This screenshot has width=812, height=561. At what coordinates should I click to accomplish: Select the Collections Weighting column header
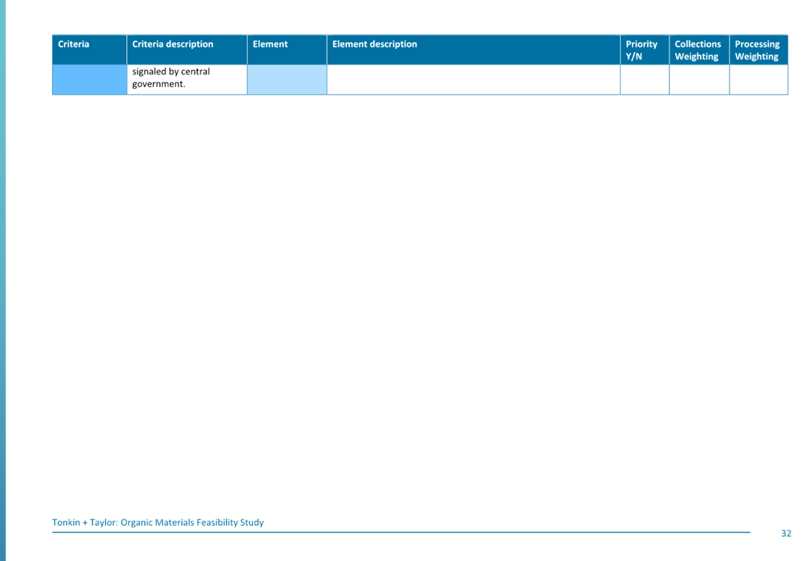(x=698, y=49)
